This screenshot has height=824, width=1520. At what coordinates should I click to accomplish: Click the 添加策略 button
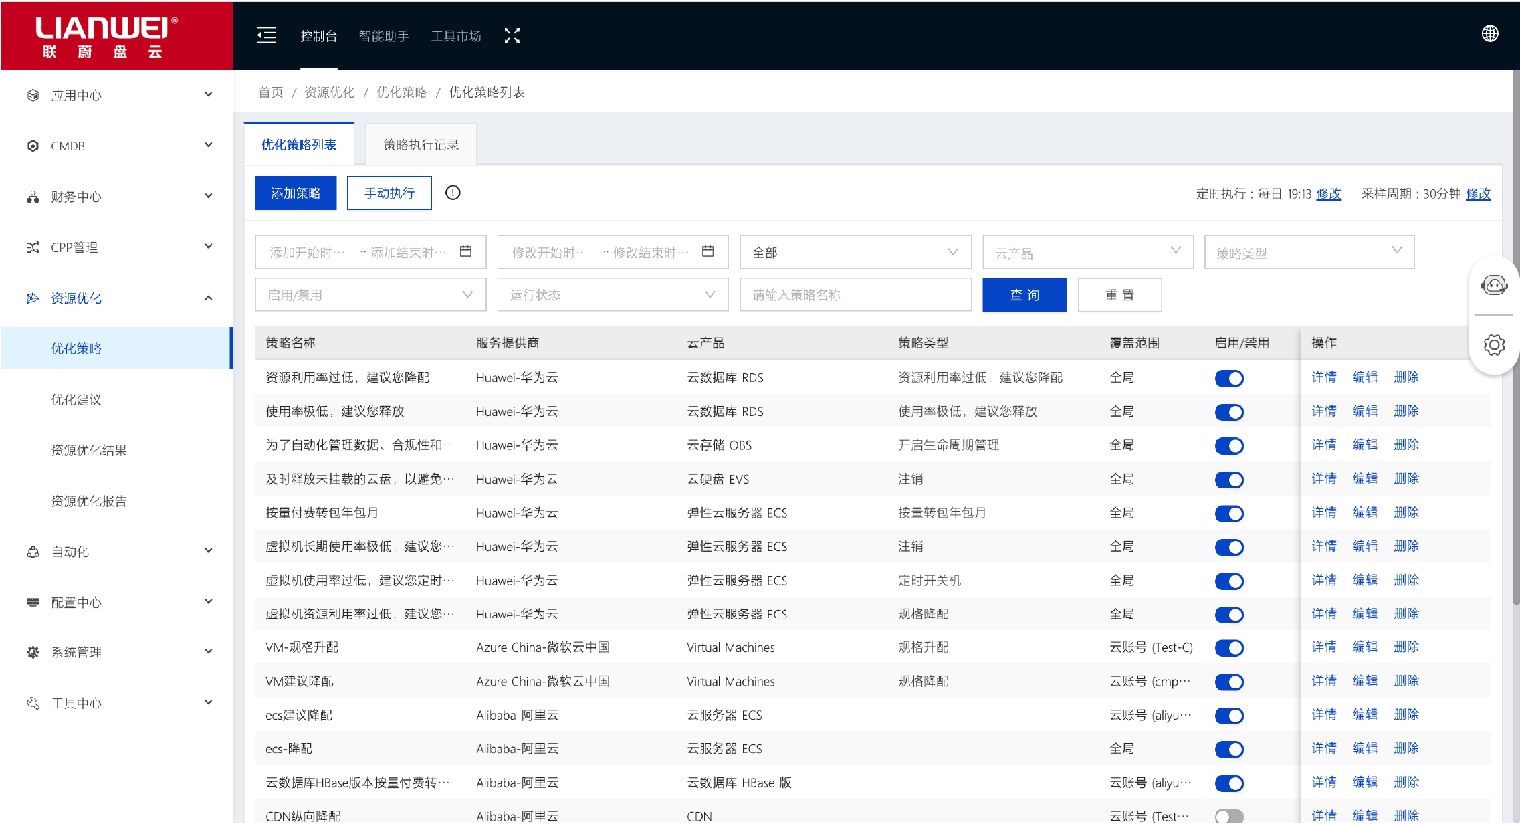click(296, 193)
